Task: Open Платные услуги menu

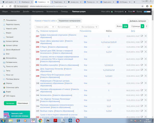Action: 79,11
